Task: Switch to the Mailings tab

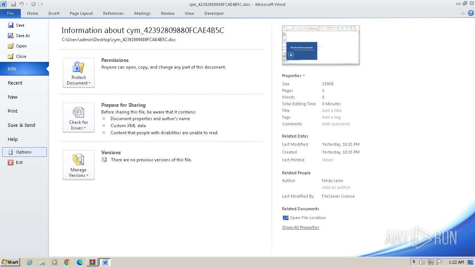Action: coord(142,13)
